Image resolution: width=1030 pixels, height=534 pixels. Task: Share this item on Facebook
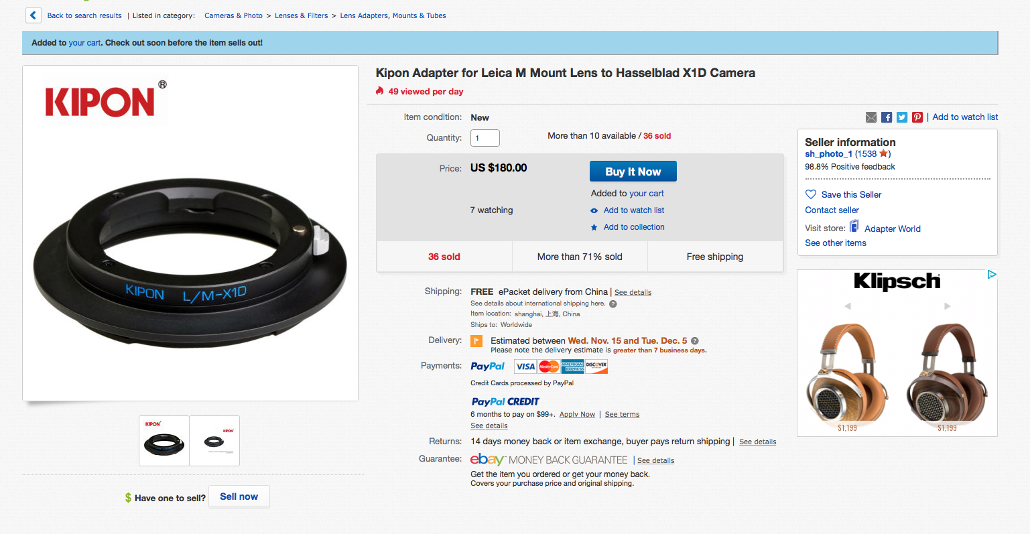click(x=887, y=117)
